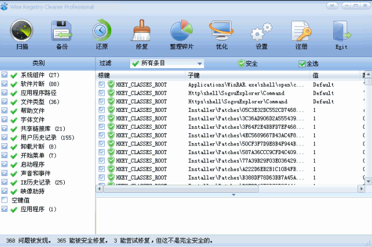Select Installer\Patches\4EC5689667B43AC4F8 subkey entry
The image size is (372, 247).
246,135
